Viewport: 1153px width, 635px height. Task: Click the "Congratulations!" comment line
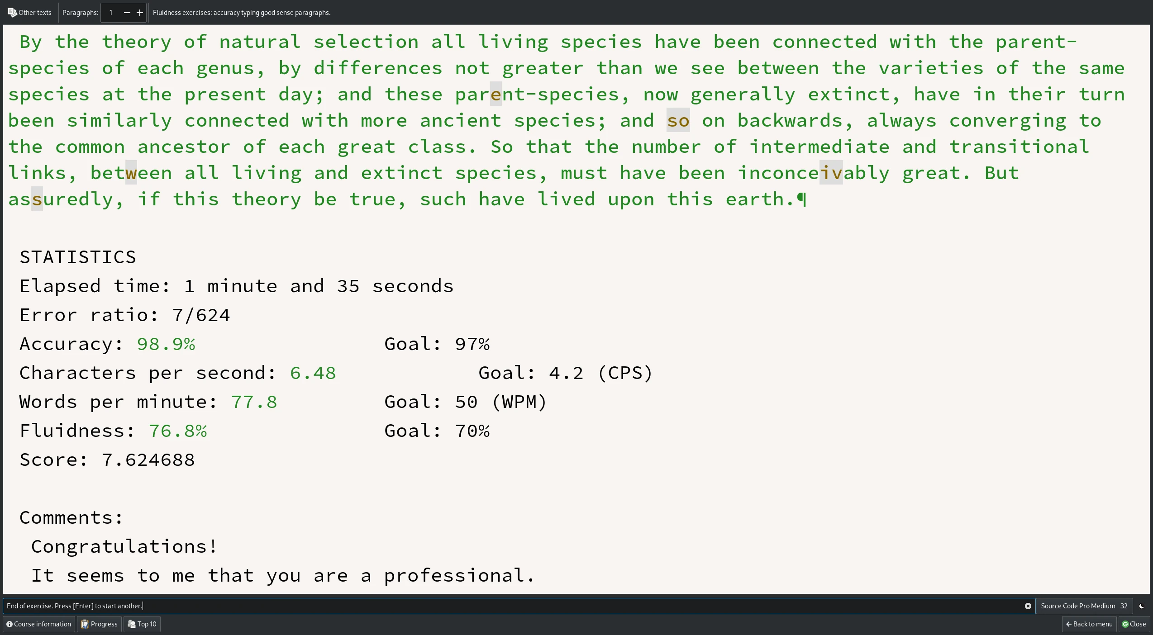[124, 547]
